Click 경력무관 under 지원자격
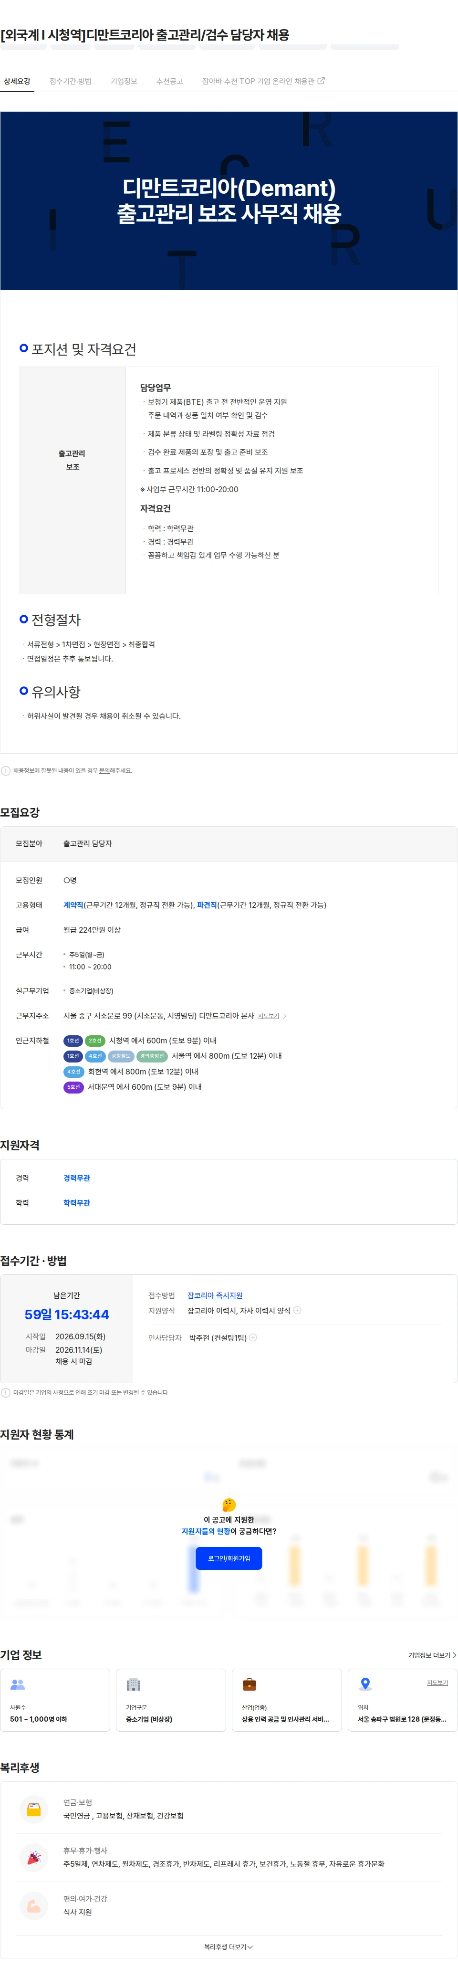The image size is (458, 1967). coord(76,1178)
